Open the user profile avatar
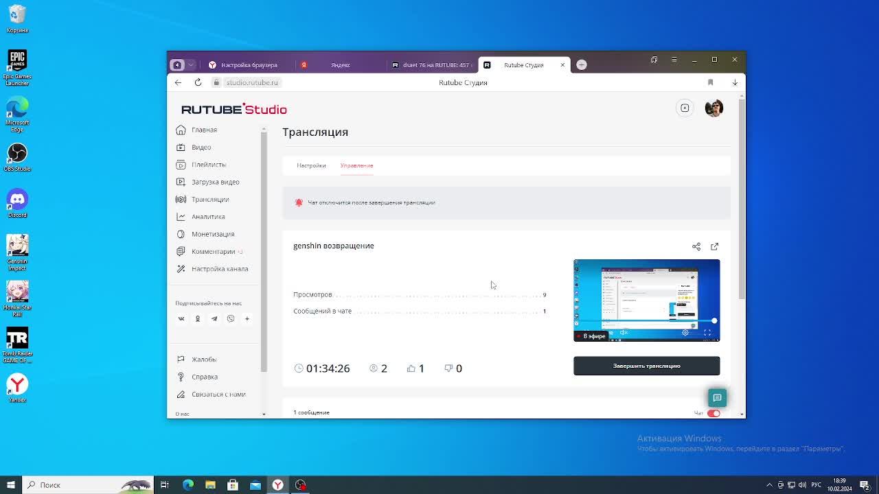 714,108
